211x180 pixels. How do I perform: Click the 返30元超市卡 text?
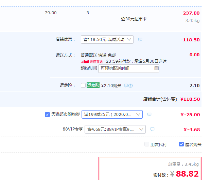tap(134, 19)
